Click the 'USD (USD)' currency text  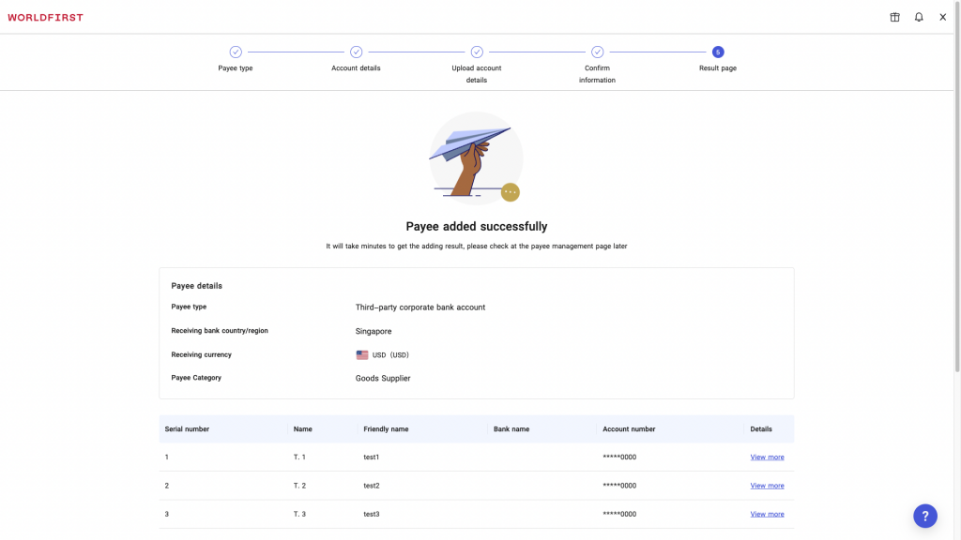390,355
